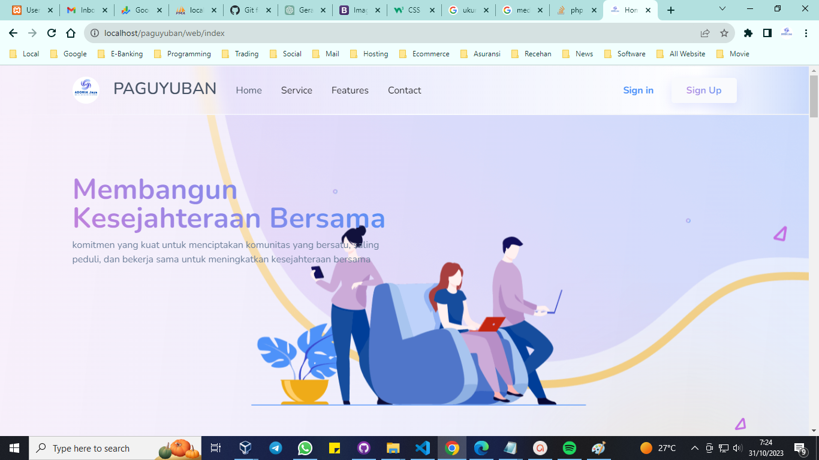This screenshot has width=819, height=460.
Task: Open the Chrome three-dot menu
Action: coord(806,33)
